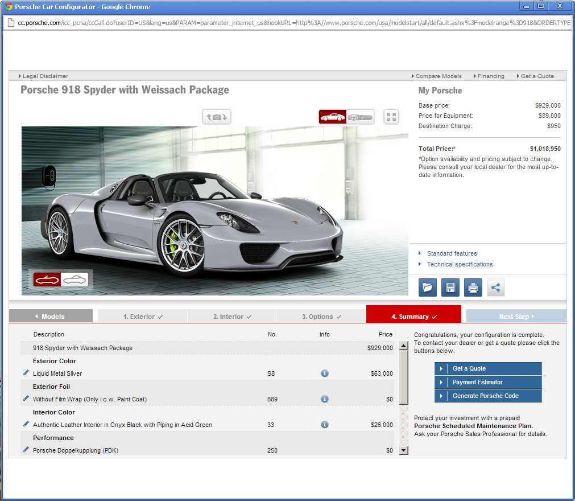Screen dimensions: 575x501
Task: Share configuration via share icon
Action: (496, 288)
